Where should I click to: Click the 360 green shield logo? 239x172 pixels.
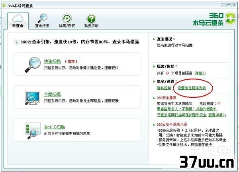231,19
